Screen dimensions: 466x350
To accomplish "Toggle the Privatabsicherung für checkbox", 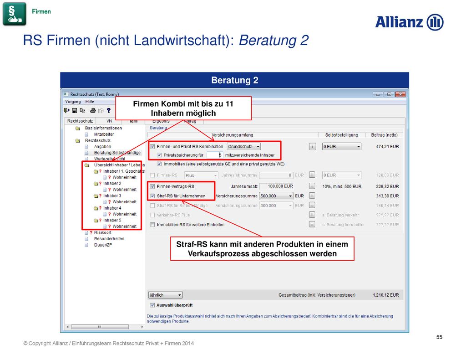I will (x=159, y=155).
